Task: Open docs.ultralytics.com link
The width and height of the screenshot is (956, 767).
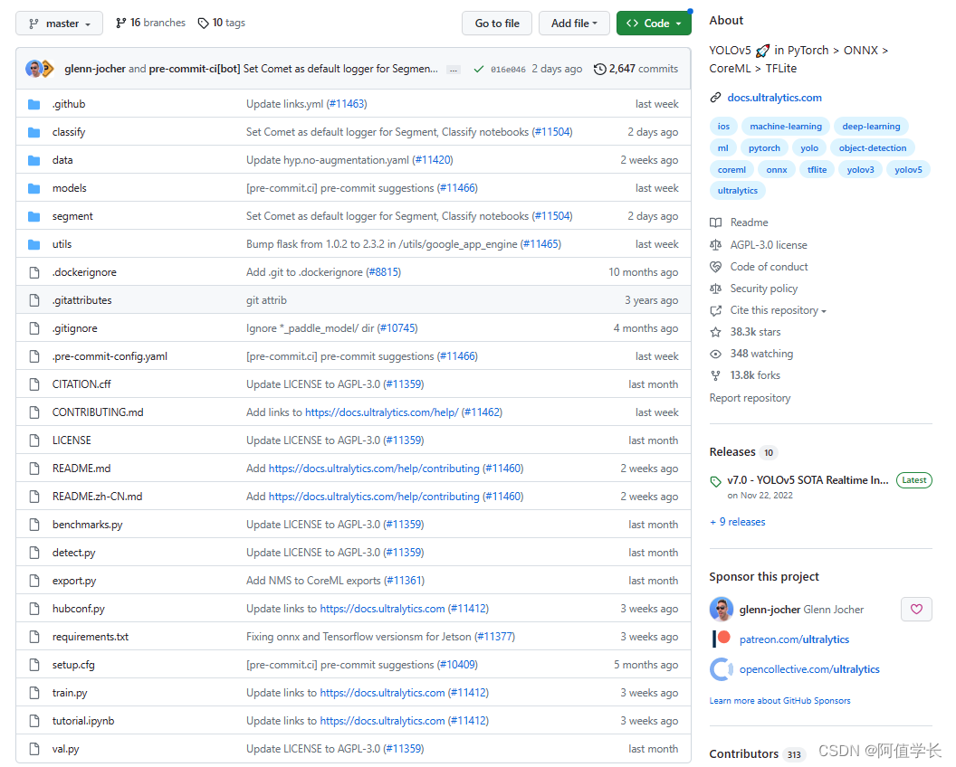Action: click(x=774, y=98)
